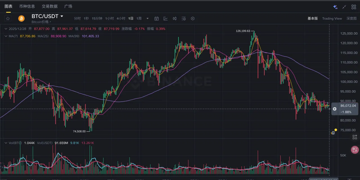
Task: Click the plus icon on the price label
Action: (335, 109)
